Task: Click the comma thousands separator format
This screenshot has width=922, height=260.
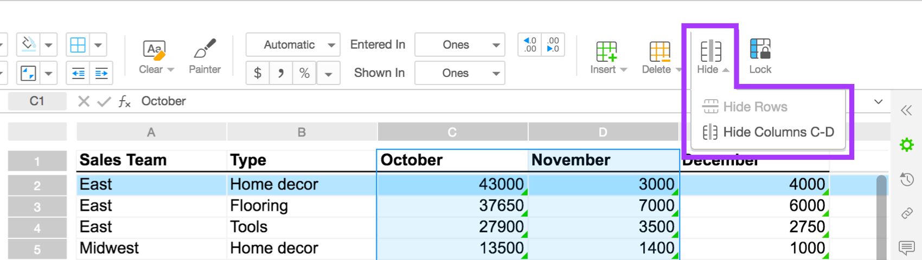Action: point(280,73)
